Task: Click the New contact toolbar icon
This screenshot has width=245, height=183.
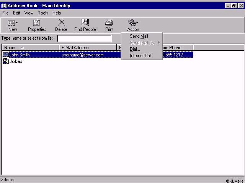Action: click(x=11, y=23)
